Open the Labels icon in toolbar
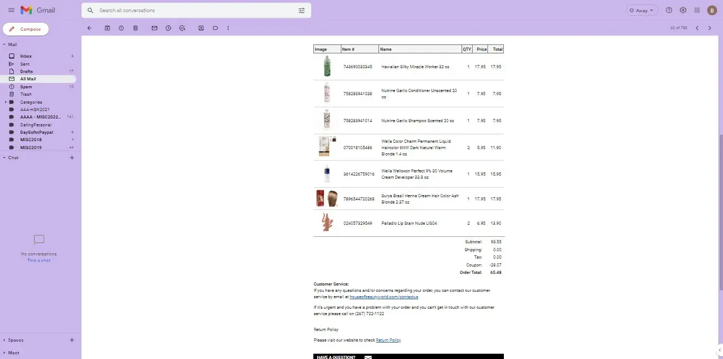This screenshot has height=359, width=723. [x=215, y=28]
